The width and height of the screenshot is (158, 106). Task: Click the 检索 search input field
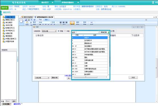(87, 32)
